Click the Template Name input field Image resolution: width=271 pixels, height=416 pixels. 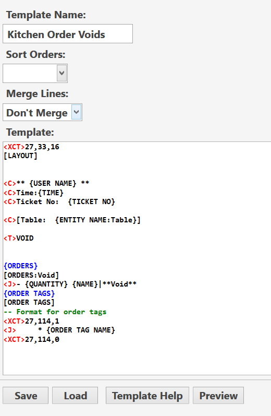(68, 34)
